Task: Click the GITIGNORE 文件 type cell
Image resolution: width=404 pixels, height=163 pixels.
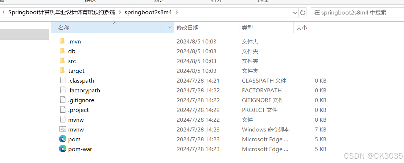Action: pyautogui.click(x=263, y=100)
